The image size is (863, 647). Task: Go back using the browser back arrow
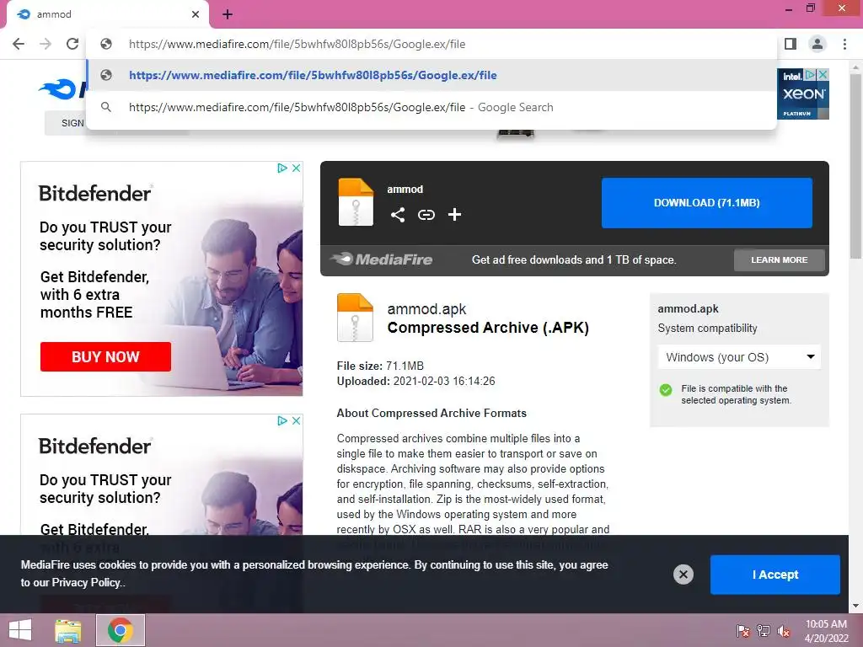point(19,44)
